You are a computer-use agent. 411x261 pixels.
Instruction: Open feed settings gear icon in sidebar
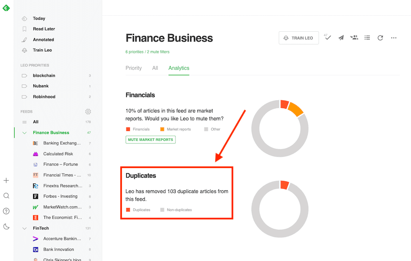(88, 111)
